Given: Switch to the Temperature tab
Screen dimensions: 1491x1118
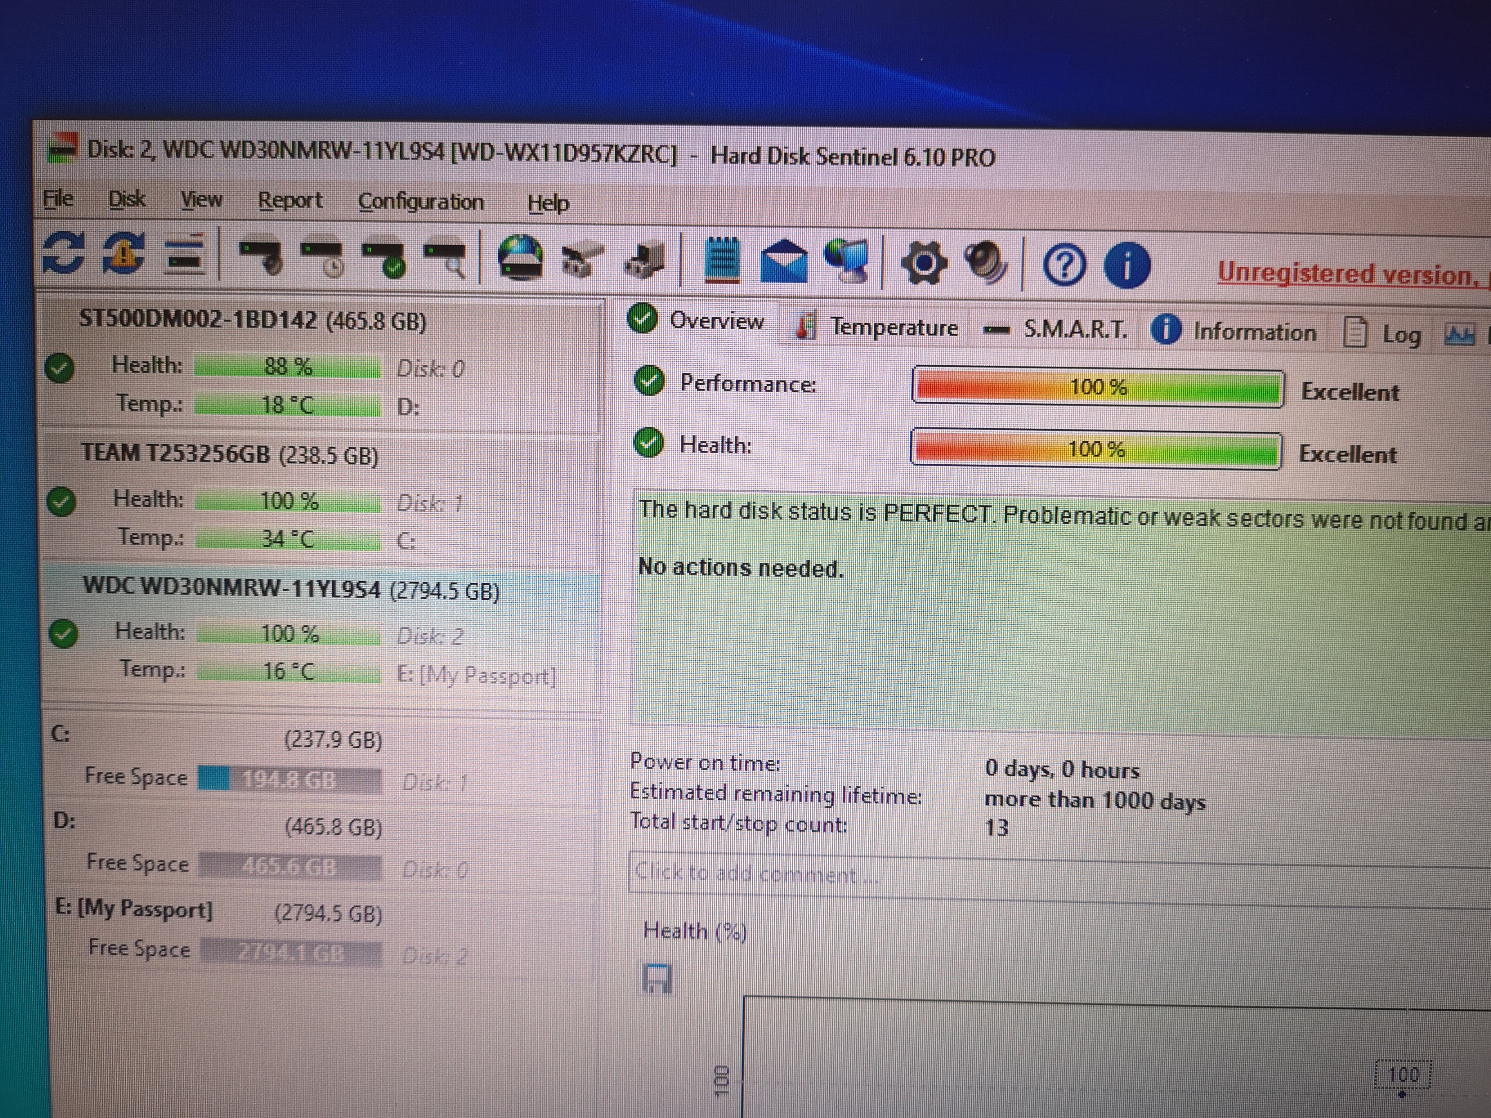Looking at the screenshot, I should pos(877,326).
